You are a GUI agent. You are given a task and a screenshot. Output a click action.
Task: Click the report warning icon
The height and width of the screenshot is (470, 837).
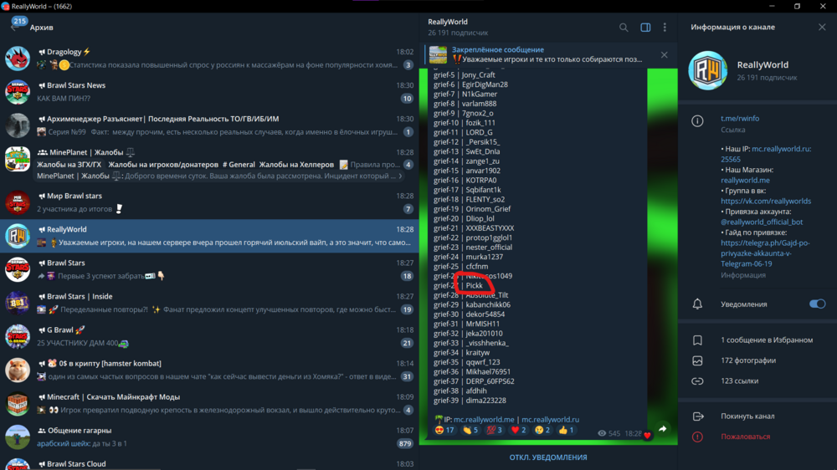coord(697,437)
